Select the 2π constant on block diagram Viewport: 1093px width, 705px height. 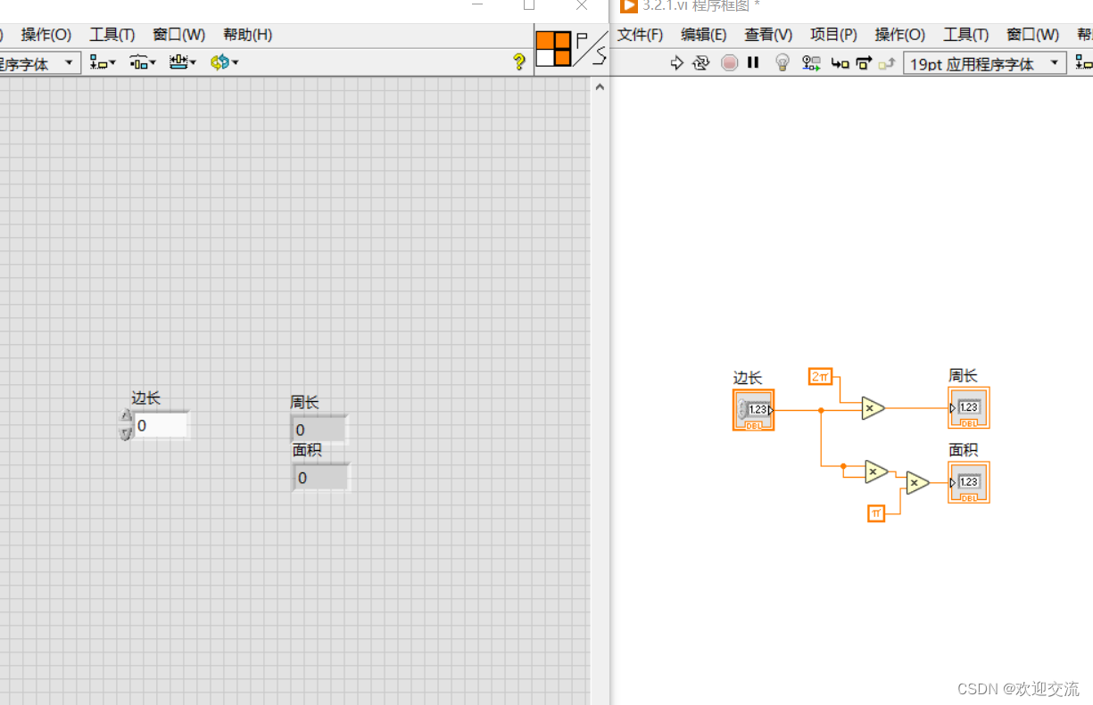pyautogui.click(x=820, y=376)
